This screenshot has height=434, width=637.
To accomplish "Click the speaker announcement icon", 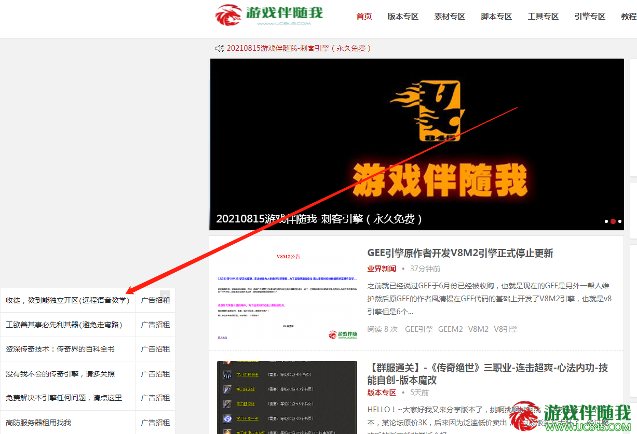I will (220, 48).
